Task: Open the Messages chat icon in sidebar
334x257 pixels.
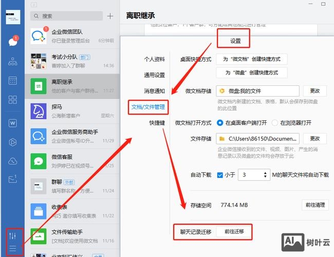Action: pos(13,42)
